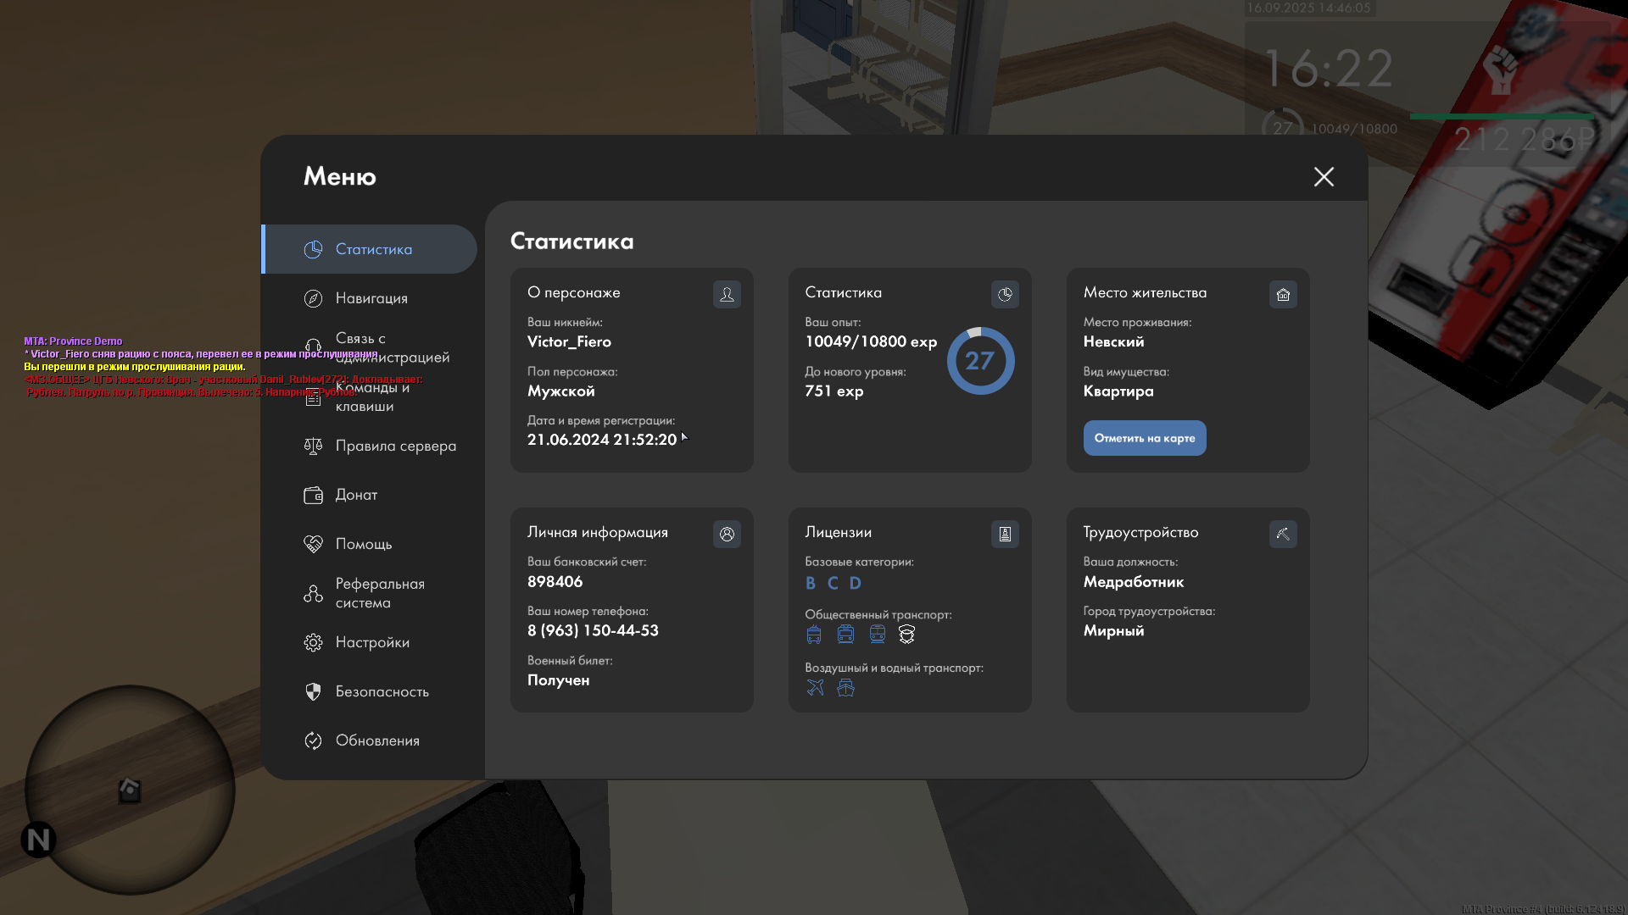The height and width of the screenshot is (915, 1628).
Task: Click the profile icon in О персонаже card
Action: (x=727, y=294)
